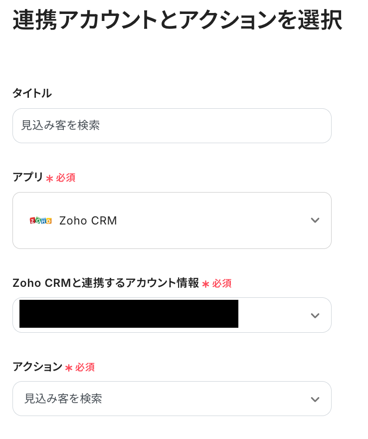
Task: Click the 必須 marker next to アクション
Action: pyautogui.click(x=85, y=368)
